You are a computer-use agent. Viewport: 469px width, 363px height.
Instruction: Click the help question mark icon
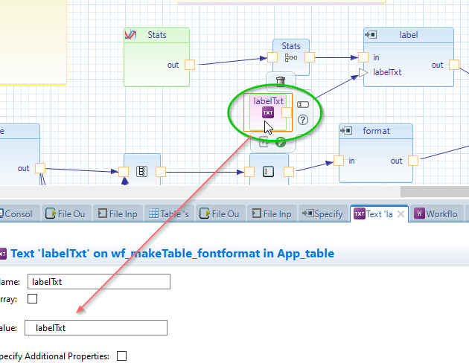[x=303, y=120]
